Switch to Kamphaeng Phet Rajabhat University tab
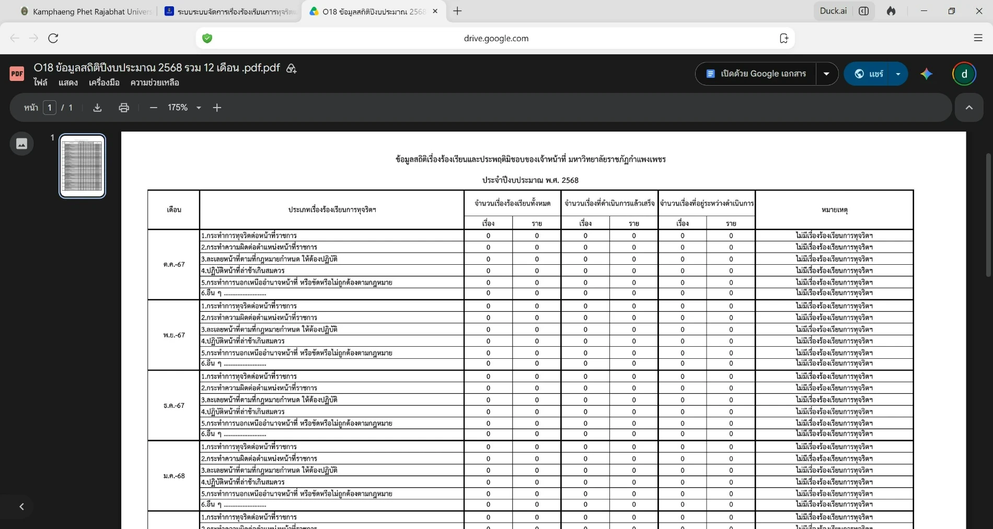This screenshot has width=993, height=529. click(86, 11)
